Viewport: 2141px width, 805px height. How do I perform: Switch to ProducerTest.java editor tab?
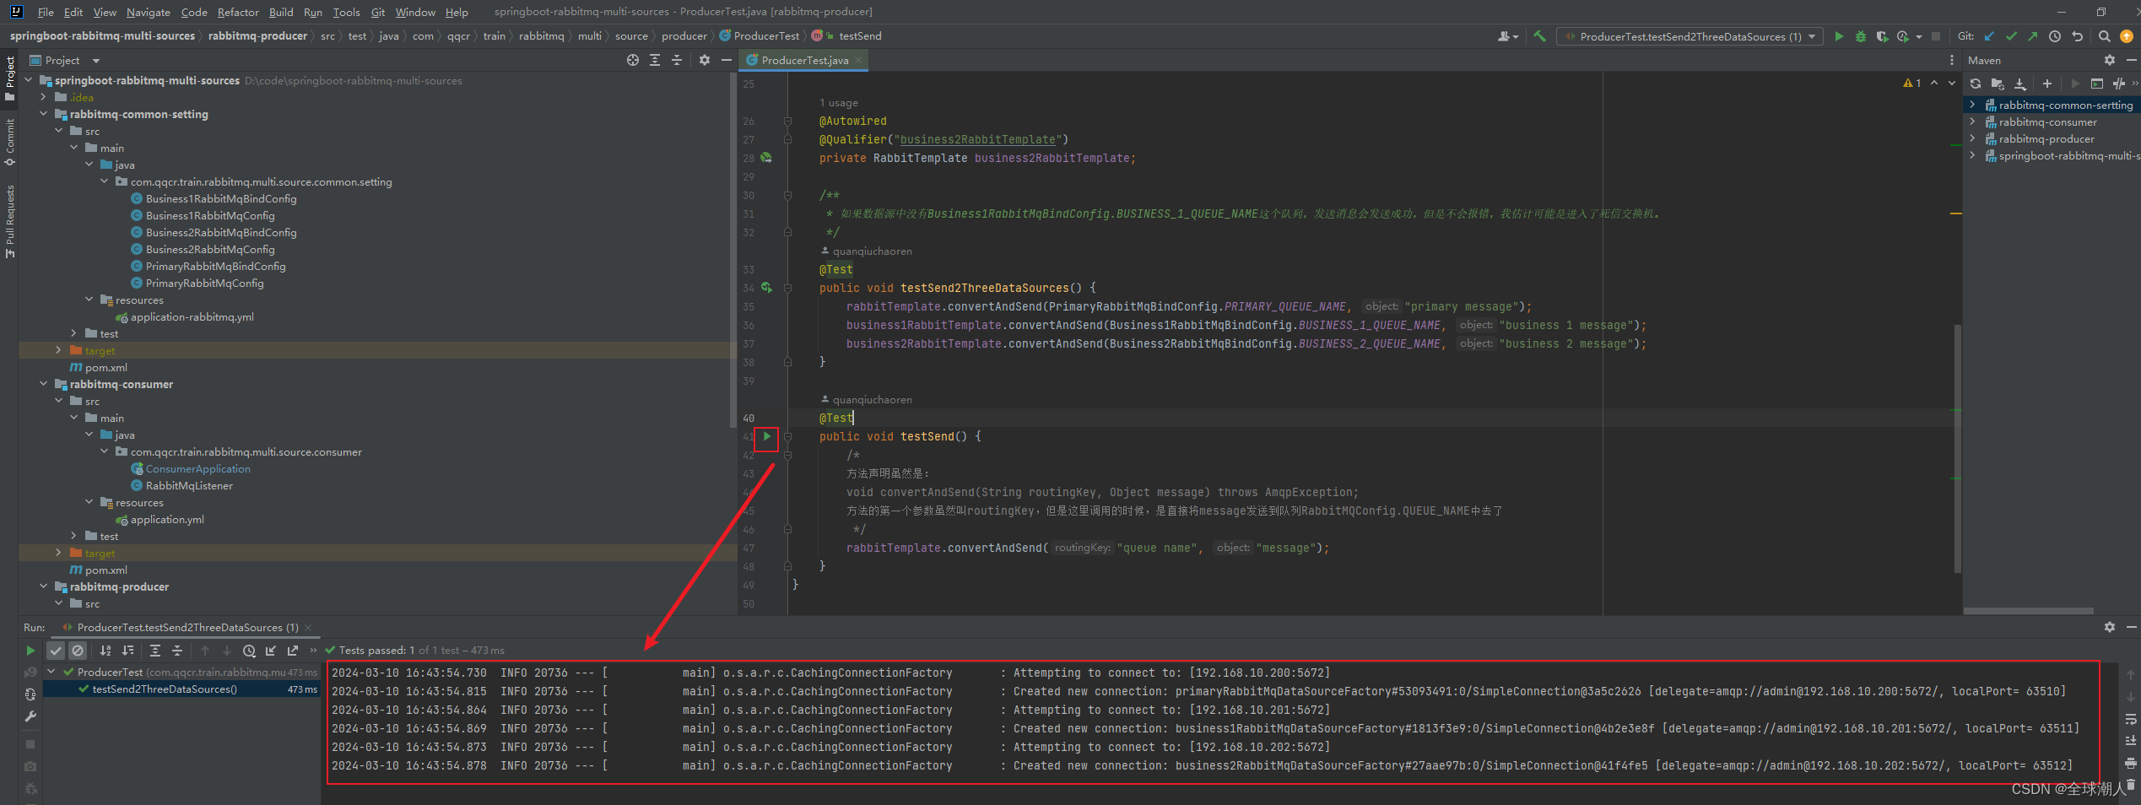tap(804, 61)
